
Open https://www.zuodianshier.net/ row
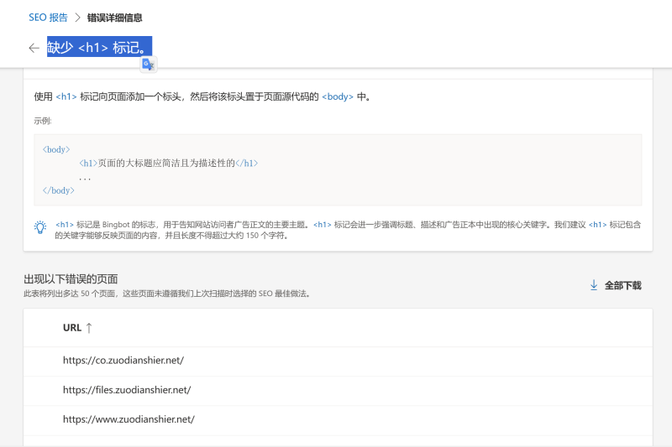338,419
